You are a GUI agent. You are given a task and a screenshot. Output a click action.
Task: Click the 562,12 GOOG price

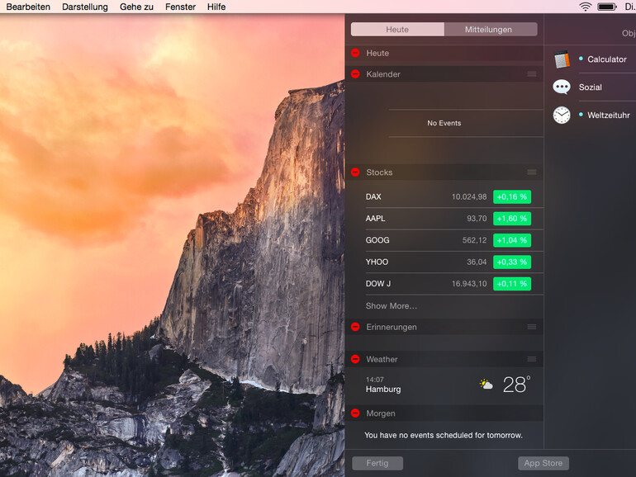(x=475, y=240)
